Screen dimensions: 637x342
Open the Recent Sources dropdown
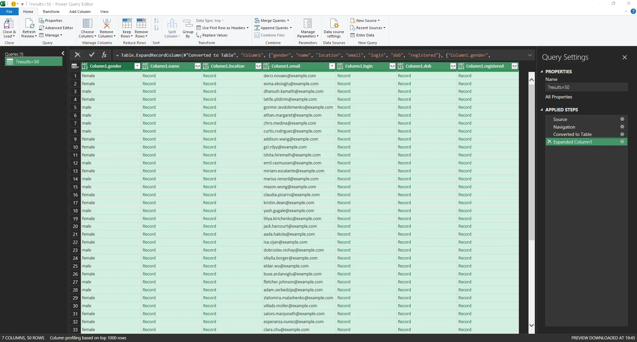pyautogui.click(x=368, y=28)
